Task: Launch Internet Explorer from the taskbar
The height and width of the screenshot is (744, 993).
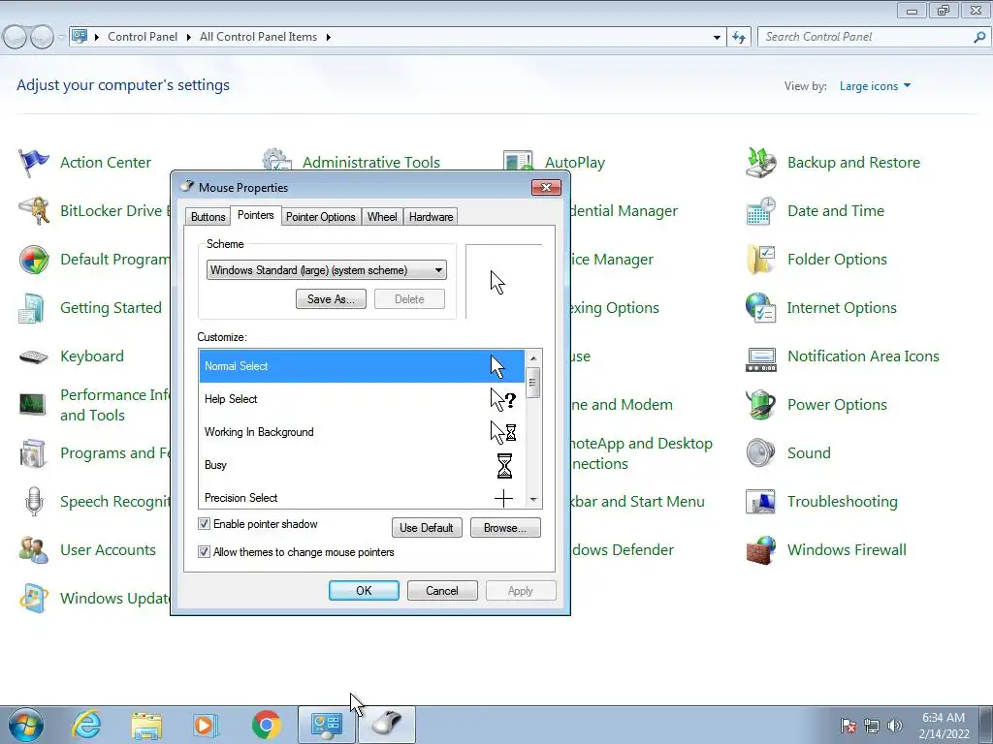Action: click(86, 725)
